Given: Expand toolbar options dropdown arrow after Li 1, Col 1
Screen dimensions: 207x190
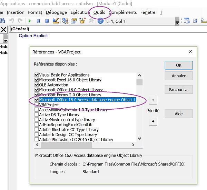Looking at the screenshot, I should (177, 21).
